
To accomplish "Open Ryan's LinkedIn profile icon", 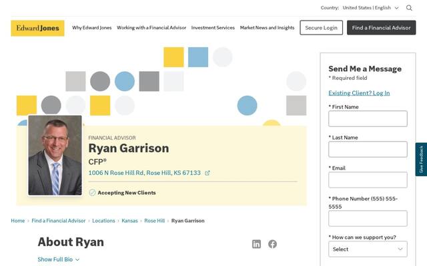I will (256, 244).
